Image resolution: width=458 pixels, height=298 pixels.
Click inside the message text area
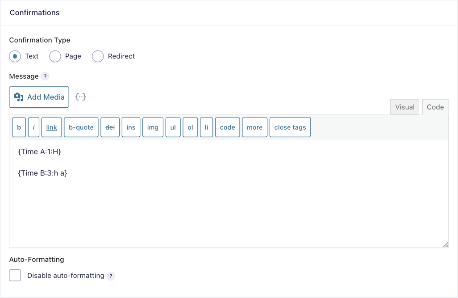coord(229,206)
